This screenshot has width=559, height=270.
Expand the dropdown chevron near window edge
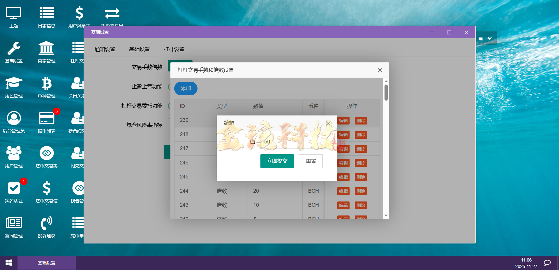490,38
